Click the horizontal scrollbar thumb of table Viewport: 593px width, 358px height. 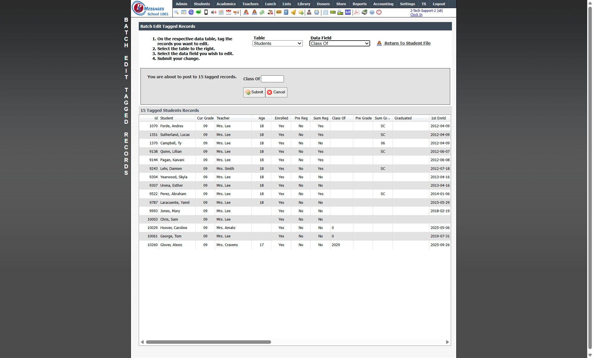pos(208,342)
